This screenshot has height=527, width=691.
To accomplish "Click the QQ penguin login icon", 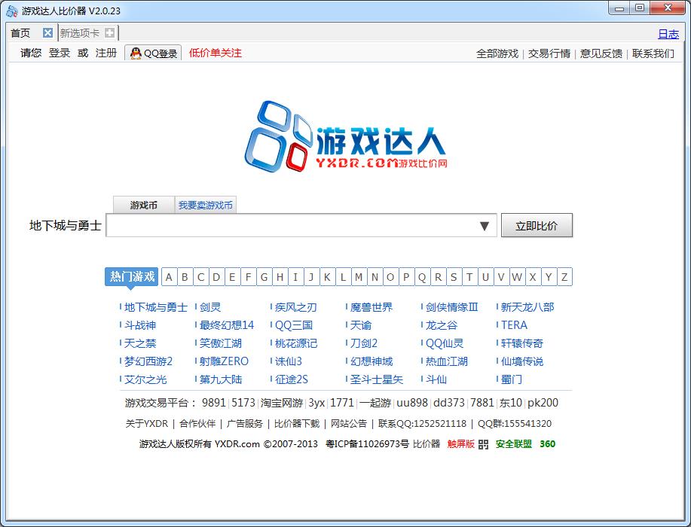I will pos(136,53).
